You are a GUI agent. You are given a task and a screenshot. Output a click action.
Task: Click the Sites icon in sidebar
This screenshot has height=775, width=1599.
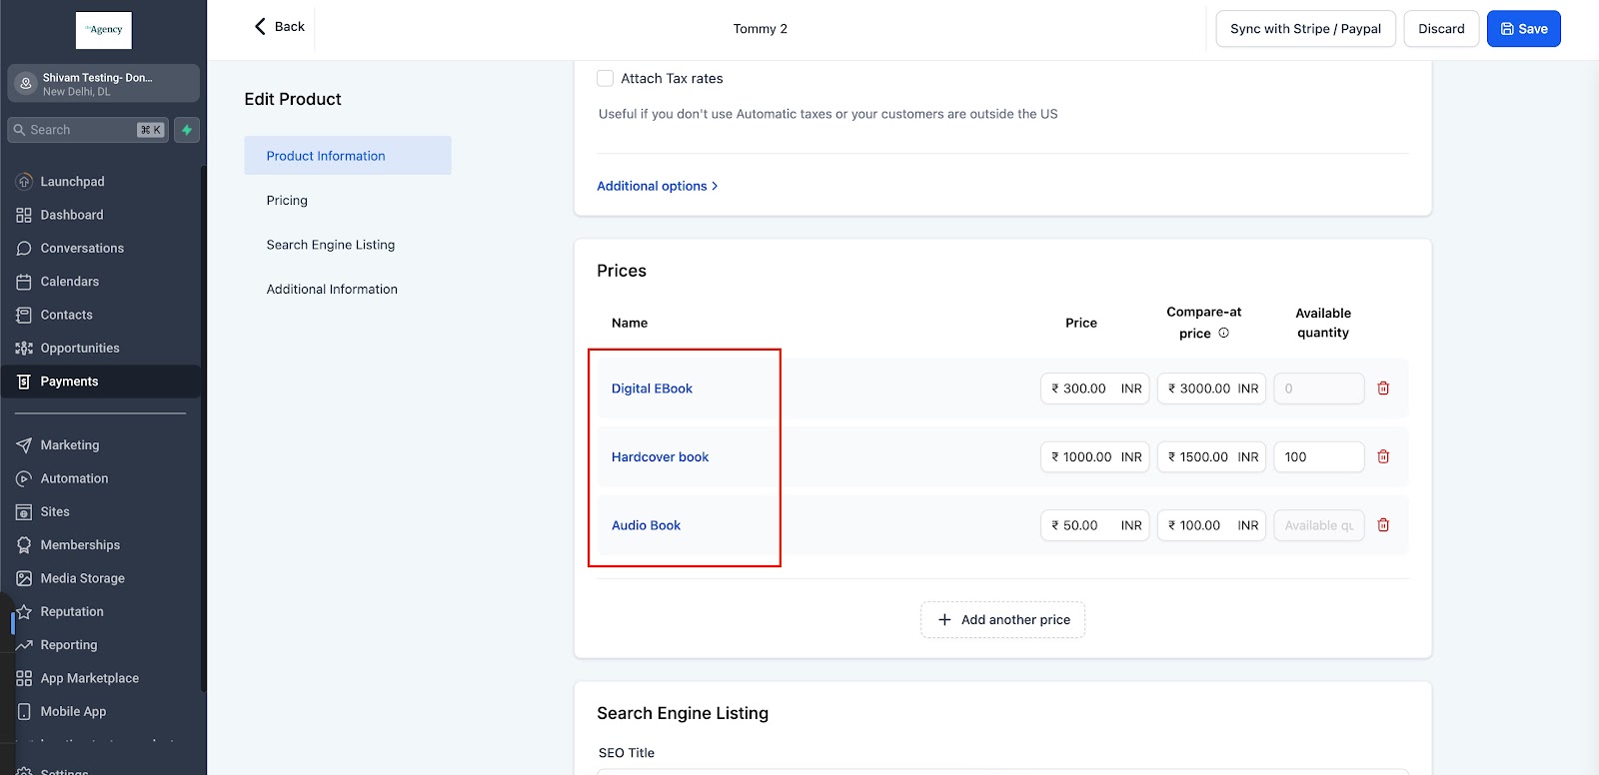coord(24,511)
